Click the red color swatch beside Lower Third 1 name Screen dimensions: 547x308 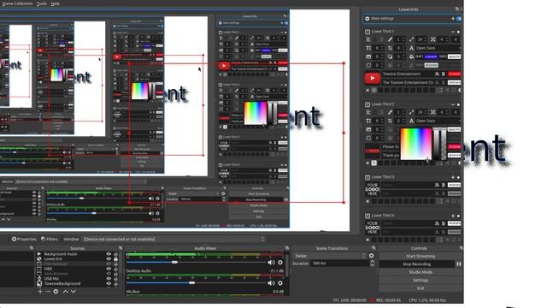[x=454, y=74]
